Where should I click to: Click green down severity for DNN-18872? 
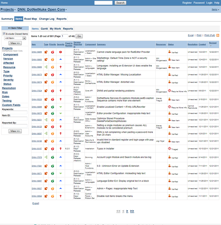61,113
